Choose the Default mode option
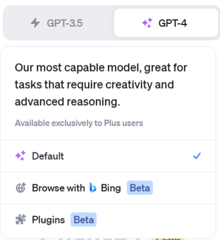Screen dimensions: 220x240 (108, 156)
